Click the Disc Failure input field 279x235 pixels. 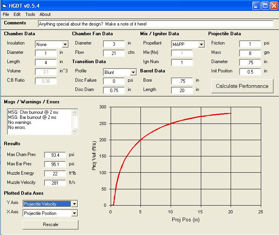pos(114,81)
